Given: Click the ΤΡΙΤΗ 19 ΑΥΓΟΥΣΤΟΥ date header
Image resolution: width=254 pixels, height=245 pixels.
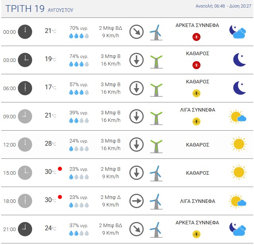Looking at the screenshot, I should tap(39, 9).
